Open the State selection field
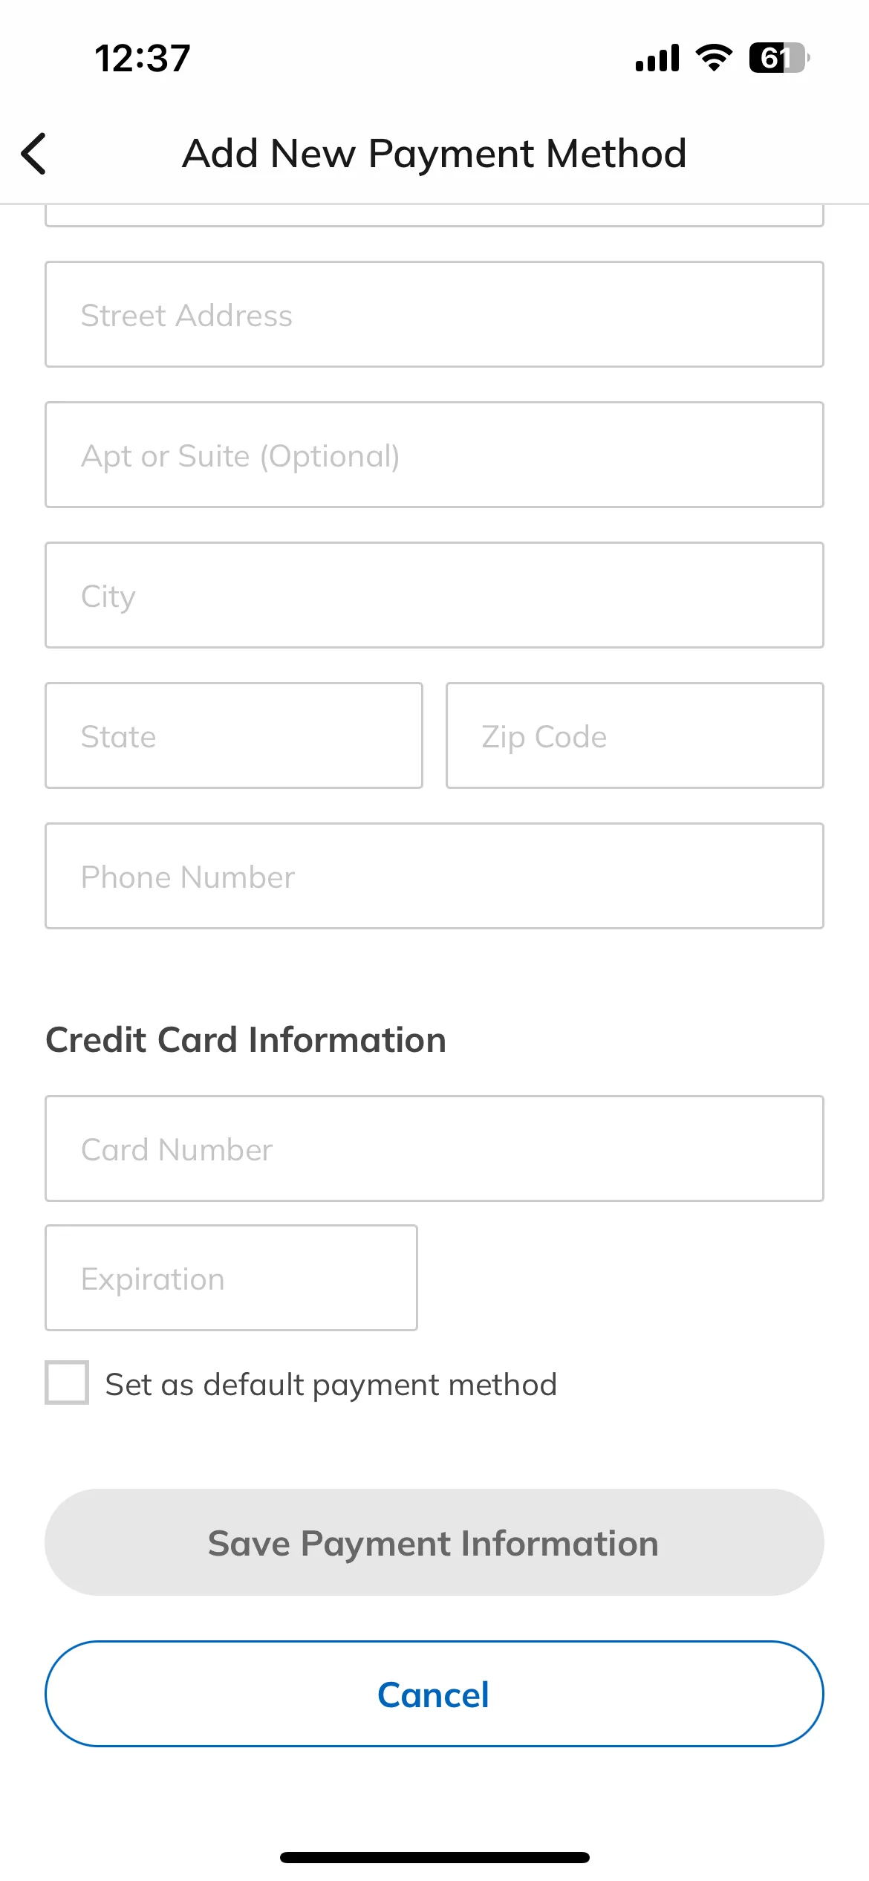The image size is (869, 1881). pyautogui.click(x=234, y=735)
